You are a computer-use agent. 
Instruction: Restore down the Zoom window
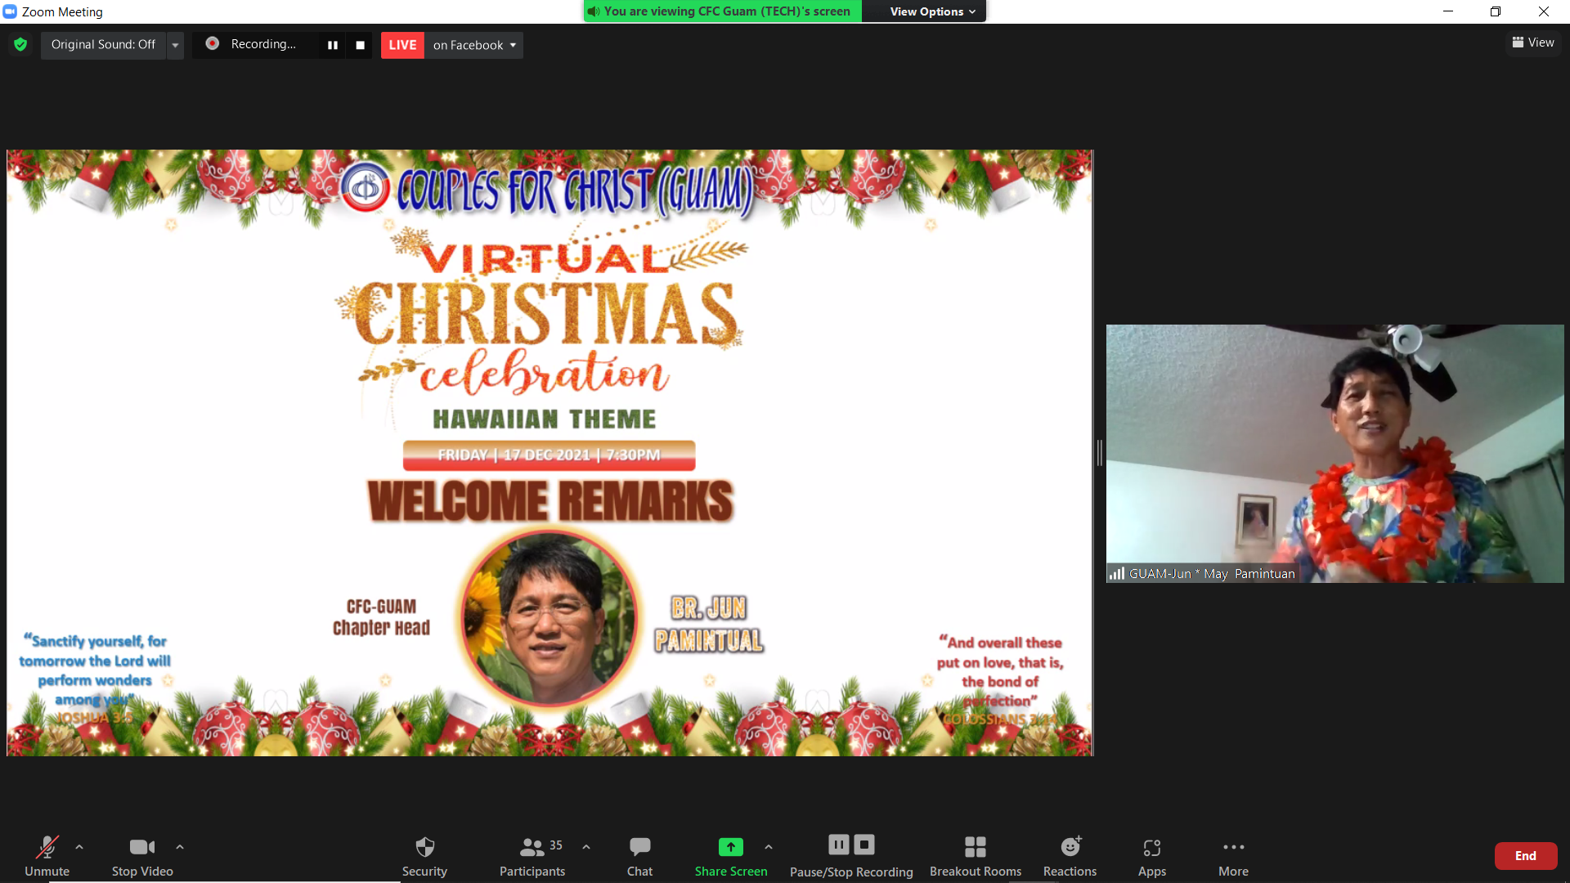(1496, 11)
